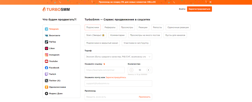The height and width of the screenshot is (102, 252).
Task: Increase quantity with plus button
Action: tap(148, 70)
